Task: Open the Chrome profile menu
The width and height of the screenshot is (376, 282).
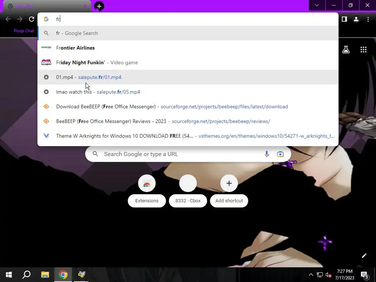Action: coord(356,19)
